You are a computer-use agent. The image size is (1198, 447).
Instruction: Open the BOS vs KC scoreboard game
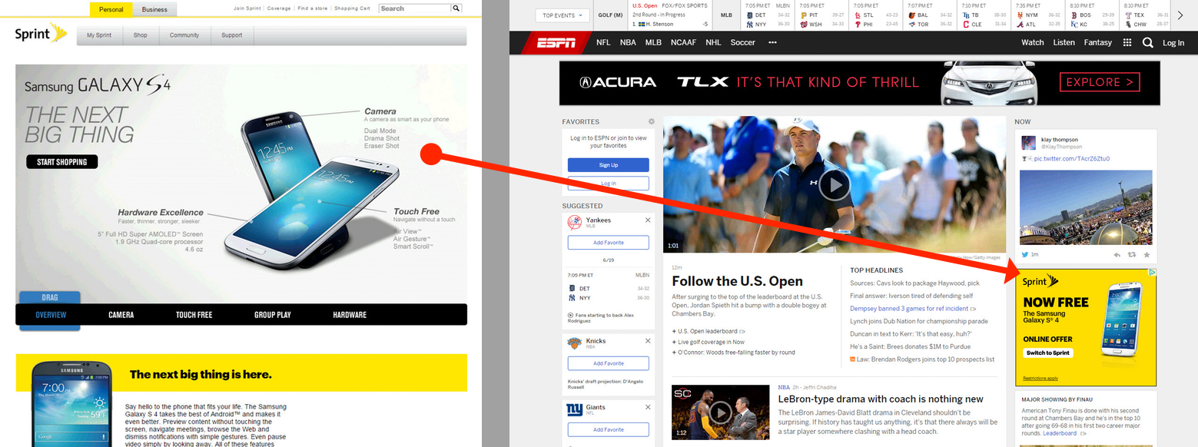click(1092, 15)
